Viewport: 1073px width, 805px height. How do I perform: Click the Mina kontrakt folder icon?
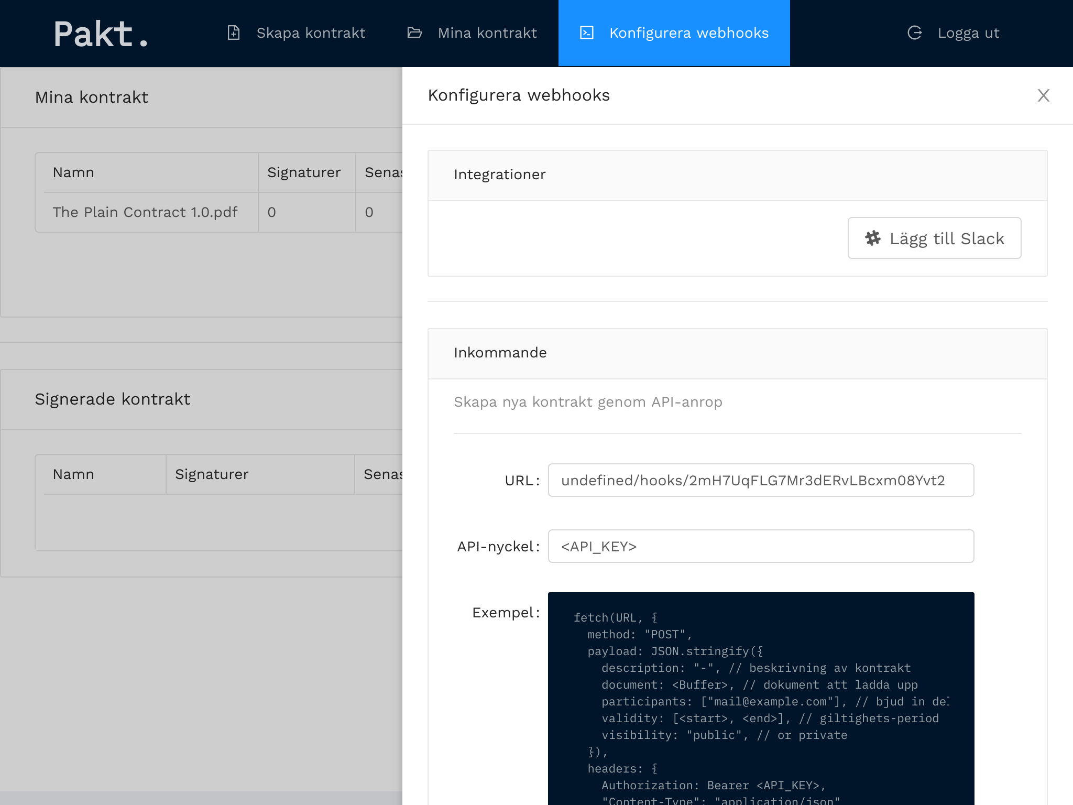click(x=414, y=33)
